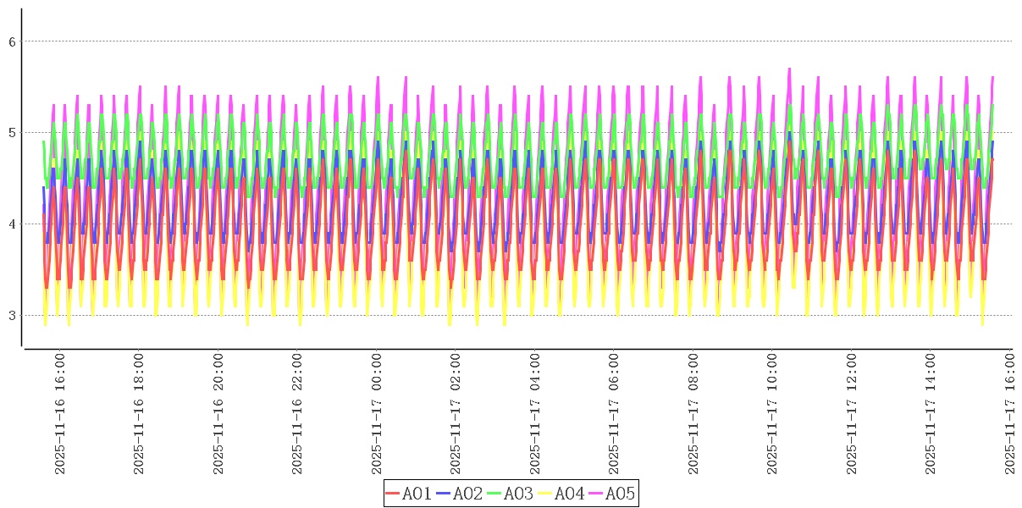Click the red A01 legend line swatch
The height and width of the screenshot is (508, 1022).
point(393,494)
